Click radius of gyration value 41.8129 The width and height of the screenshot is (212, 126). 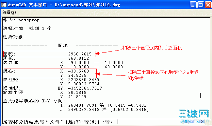point(77,97)
